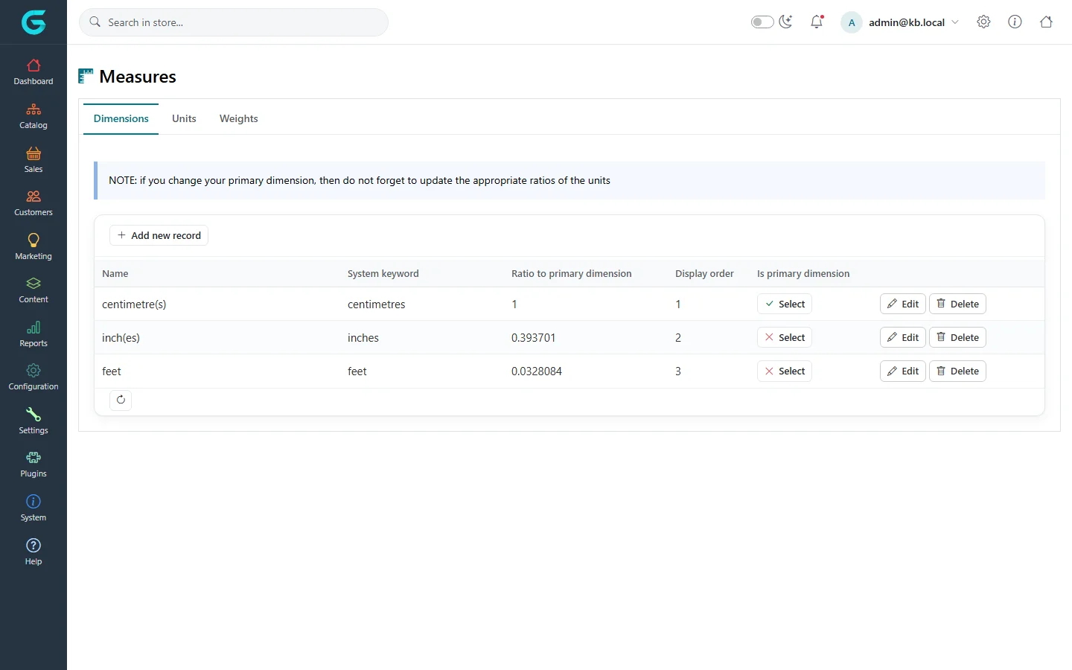Open the System sidebar menu
1072x670 pixels.
[x=33, y=508]
